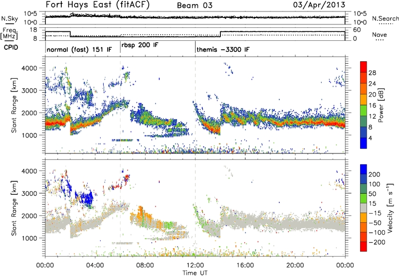Click the bright blue bottom segment of the Power colorbar
Image resolution: width=399 pixels, height=276 pixels.
[x=364, y=143]
